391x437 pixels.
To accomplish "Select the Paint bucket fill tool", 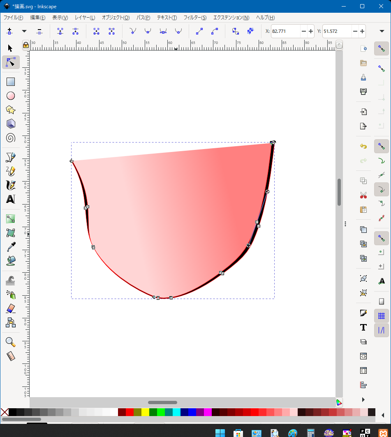I will (x=11, y=261).
